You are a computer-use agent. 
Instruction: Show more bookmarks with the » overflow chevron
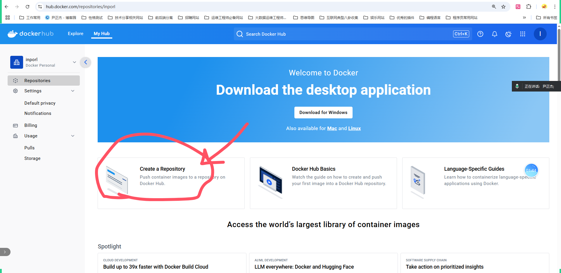(x=524, y=18)
